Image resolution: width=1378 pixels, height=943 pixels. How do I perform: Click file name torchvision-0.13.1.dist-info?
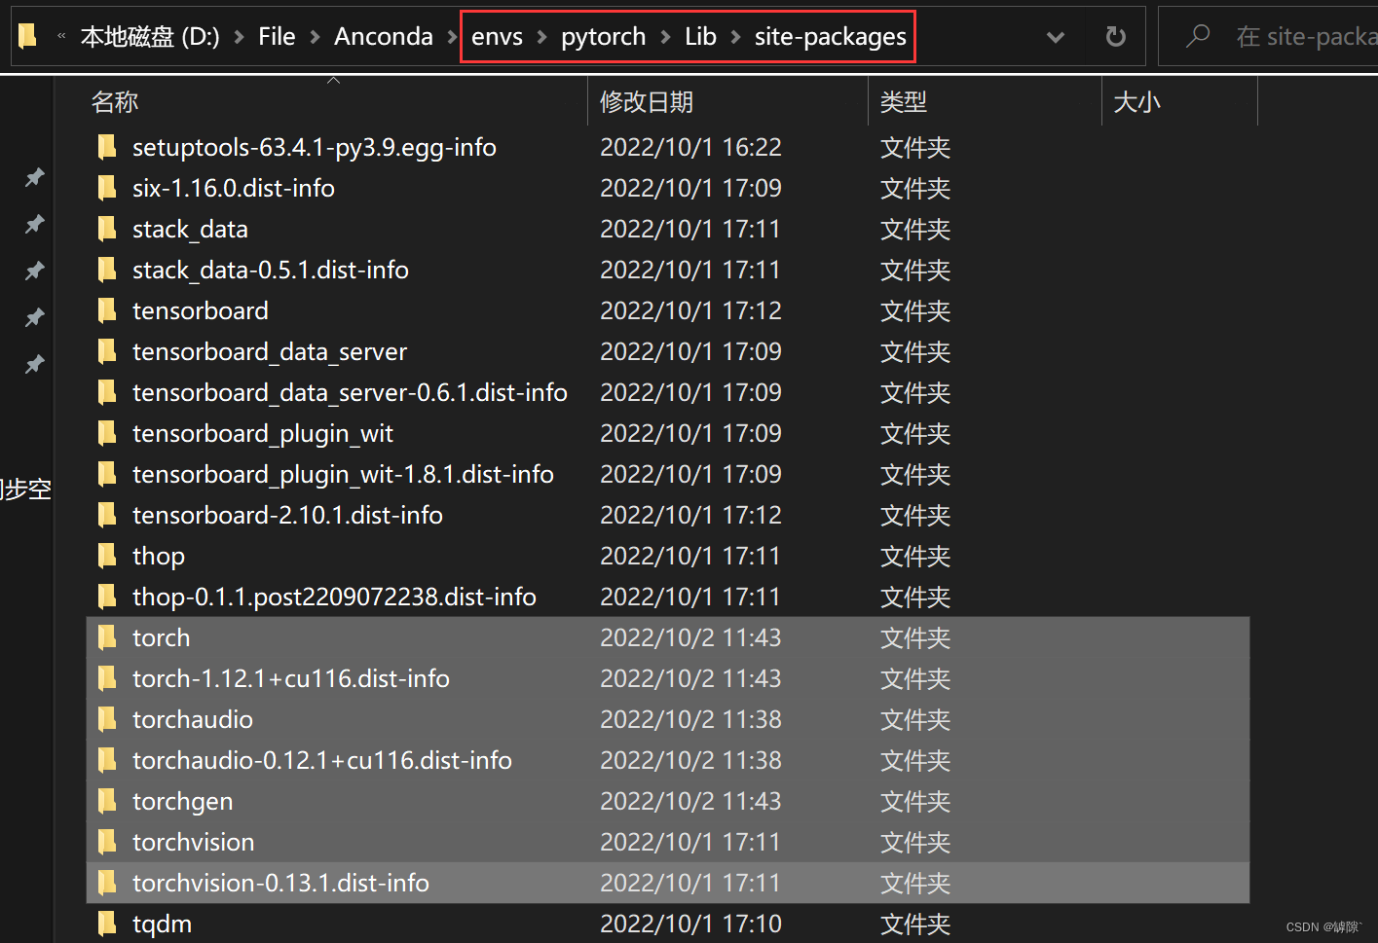coord(280,883)
